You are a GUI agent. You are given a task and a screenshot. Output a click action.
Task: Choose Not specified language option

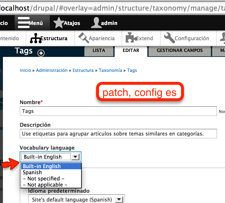click(x=51, y=179)
